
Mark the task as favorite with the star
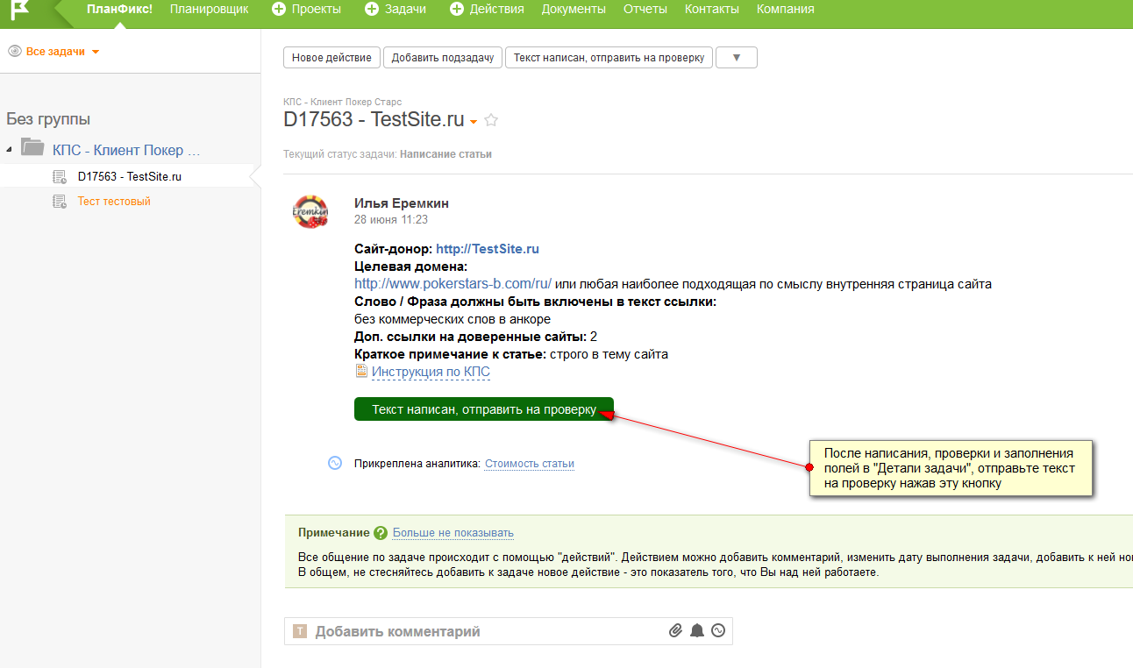point(491,120)
